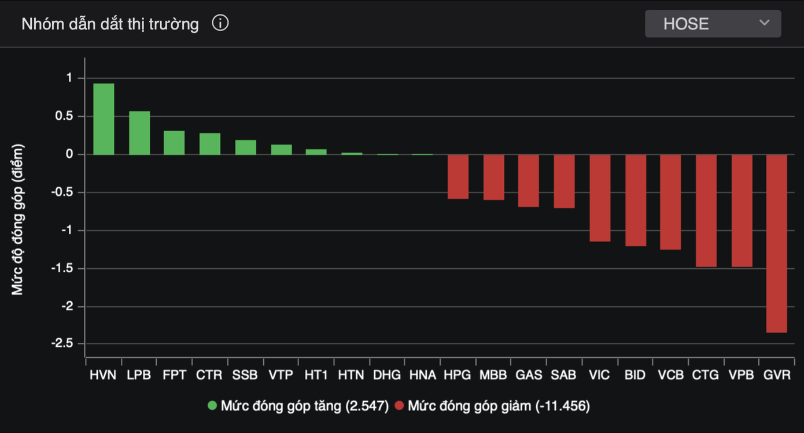804x433 pixels.
Task: Click the dropdown chevron arrow next to HOSE
Action: click(764, 23)
